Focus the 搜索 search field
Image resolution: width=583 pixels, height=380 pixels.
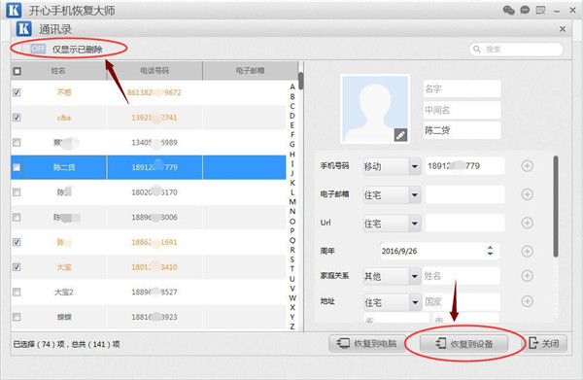click(517, 50)
